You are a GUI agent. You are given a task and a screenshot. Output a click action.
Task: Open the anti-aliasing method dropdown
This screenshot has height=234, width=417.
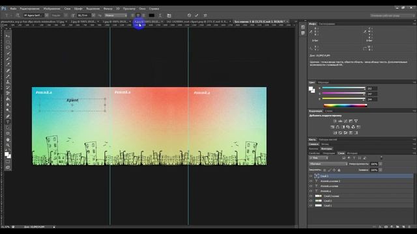[116, 16]
